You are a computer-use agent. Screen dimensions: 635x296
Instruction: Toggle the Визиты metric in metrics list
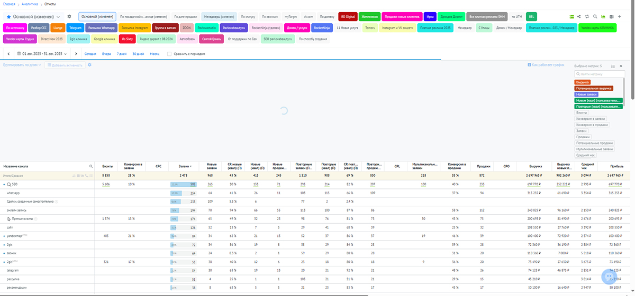pyautogui.click(x=582, y=112)
